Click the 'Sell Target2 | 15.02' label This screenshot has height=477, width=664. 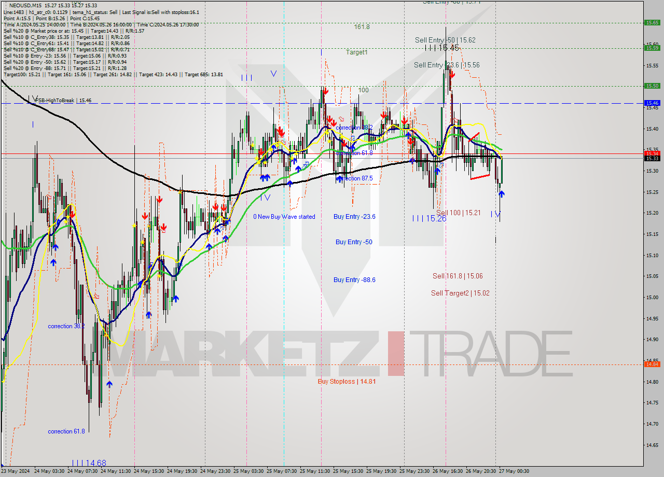460,293
